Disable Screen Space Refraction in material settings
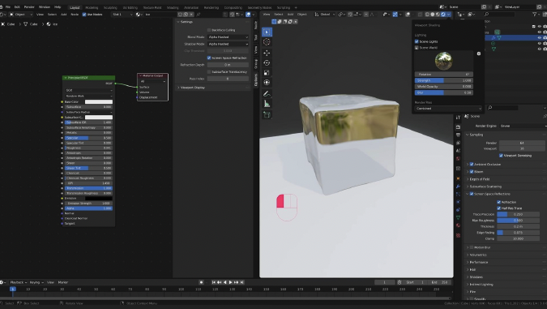Viewport: 547px width, 309px height. point(209,58)
